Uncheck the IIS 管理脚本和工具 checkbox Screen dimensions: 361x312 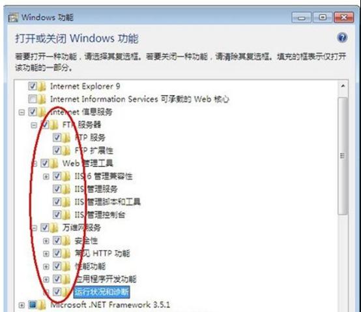57,202
